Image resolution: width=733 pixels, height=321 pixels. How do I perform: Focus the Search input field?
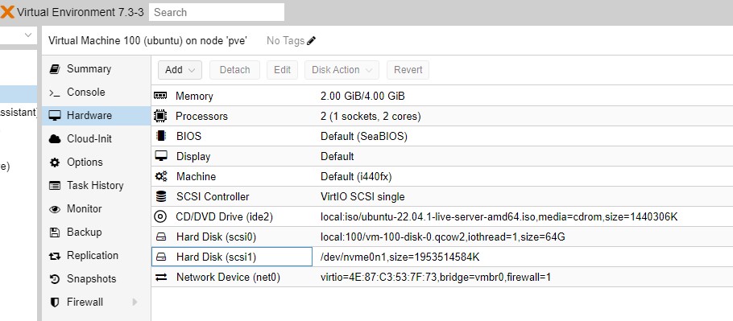[x=217, y=12]
